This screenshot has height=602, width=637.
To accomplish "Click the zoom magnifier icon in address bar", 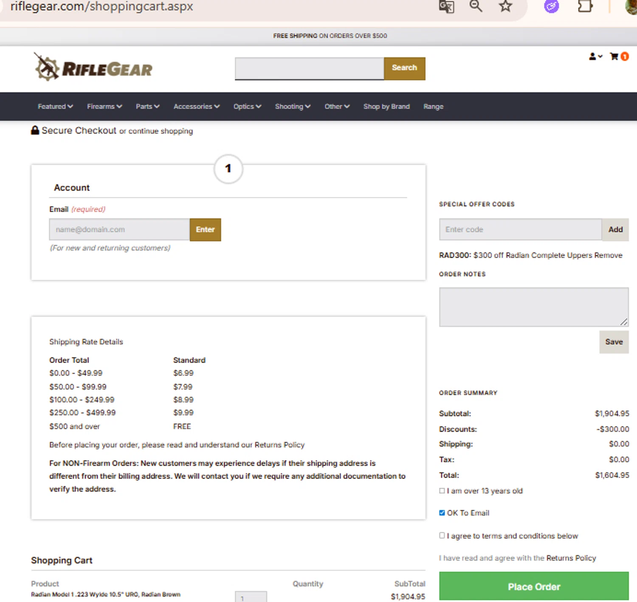I will click(476, 6).
